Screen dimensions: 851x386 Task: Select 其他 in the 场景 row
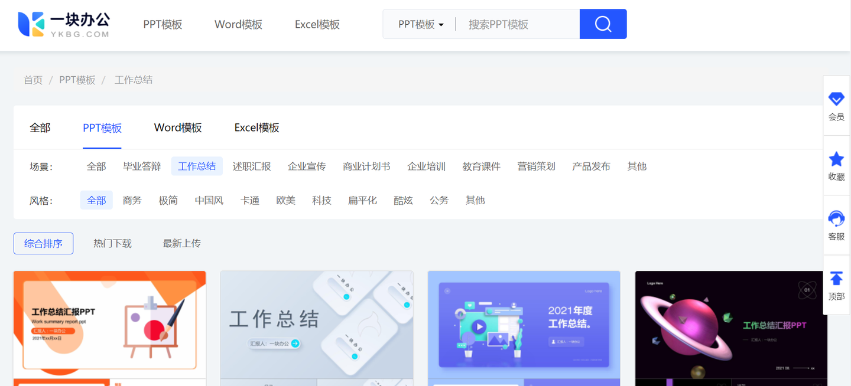(x=637, y=166)
